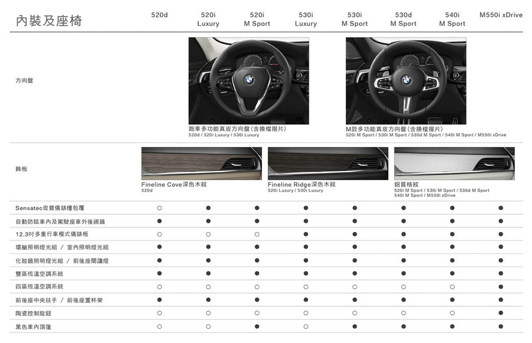Click the filled dot for 四區恆溫空調系統 under M550i xDrive
The width and height of the screenshot is (532, 343).
(x=501, y=286)
